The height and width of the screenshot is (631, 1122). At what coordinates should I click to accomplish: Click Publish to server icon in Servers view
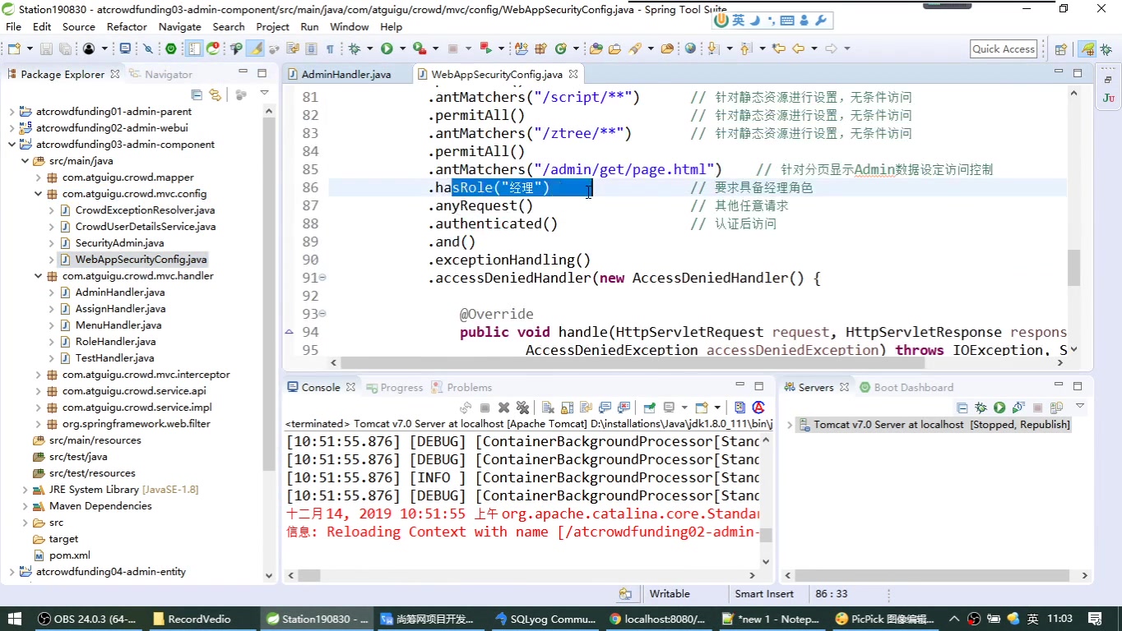[x=1056, y=408]
